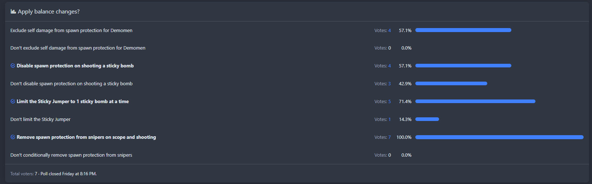Open 'Votes: 1' for Don't limit Sticky Jumper
This screenshot has height=184, width=592.
click(x=383, y=120)
